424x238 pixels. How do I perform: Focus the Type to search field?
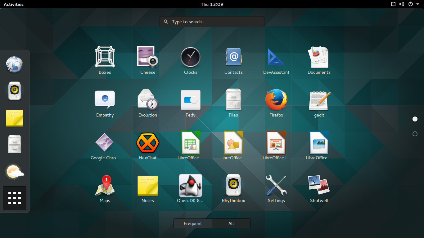[x=212, y=22]
